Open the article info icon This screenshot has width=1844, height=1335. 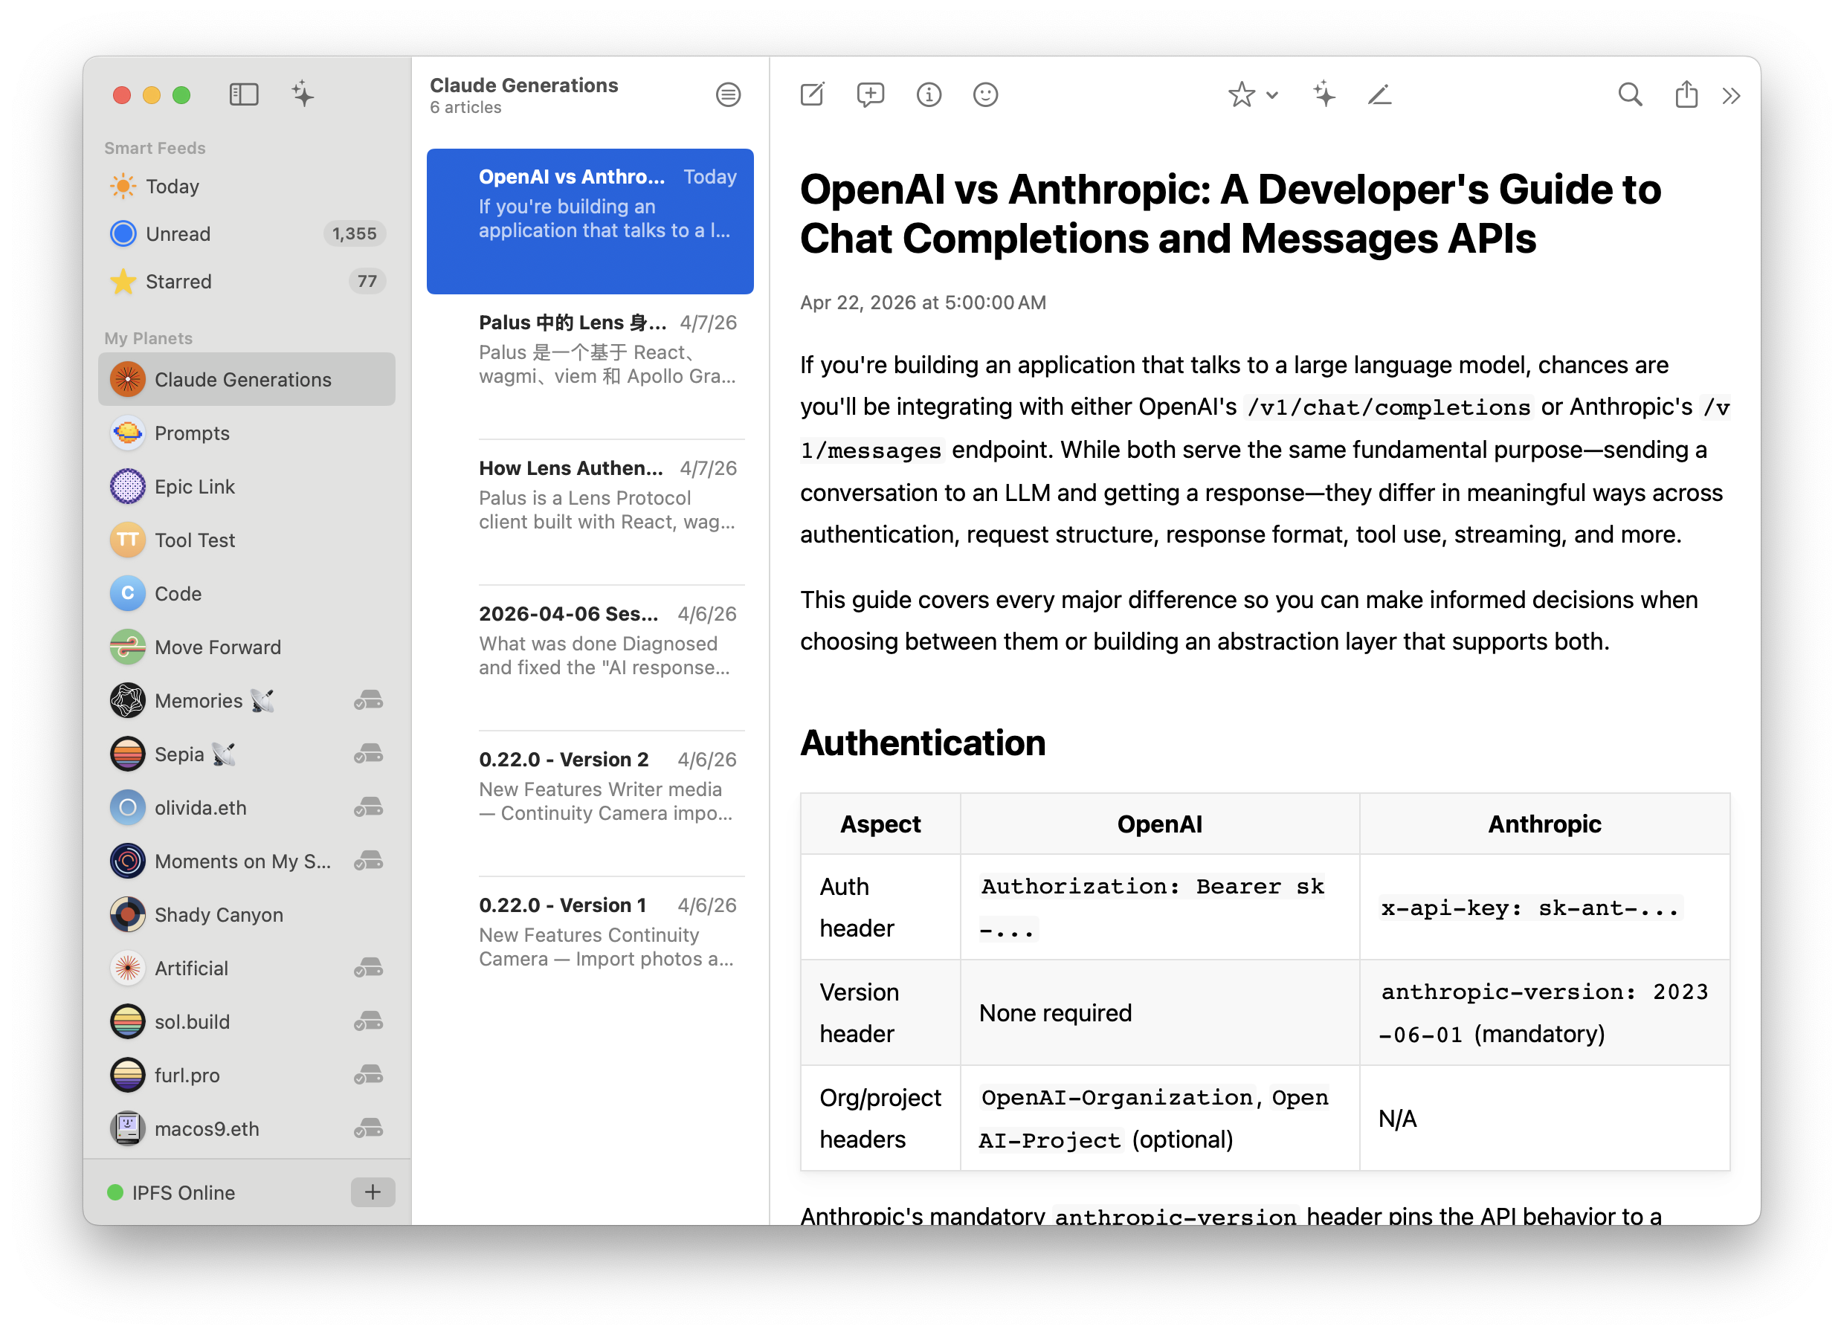[x=929, y=95]
